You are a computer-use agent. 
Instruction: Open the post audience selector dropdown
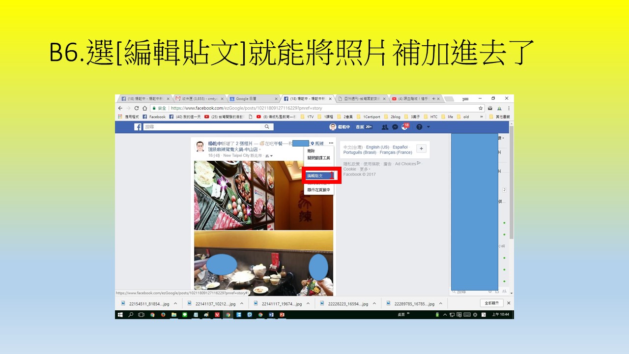[x=269, y=155]
